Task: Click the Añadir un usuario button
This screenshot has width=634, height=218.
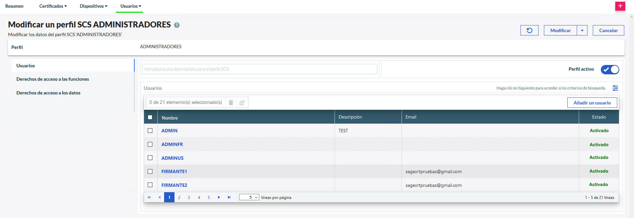Action: [x=592, y=103]
